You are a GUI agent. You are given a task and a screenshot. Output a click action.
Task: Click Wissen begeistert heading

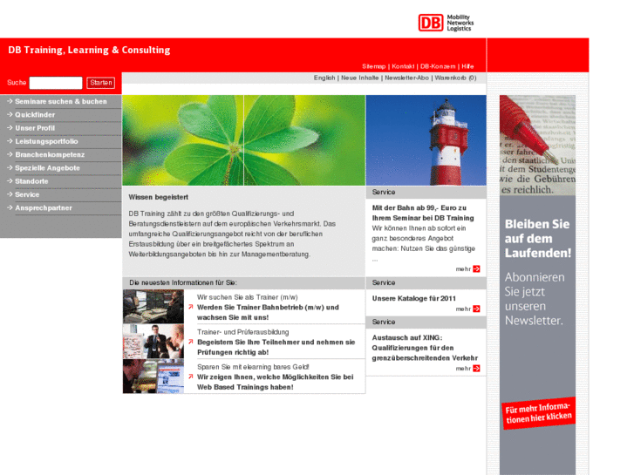(x=158, y=197)
